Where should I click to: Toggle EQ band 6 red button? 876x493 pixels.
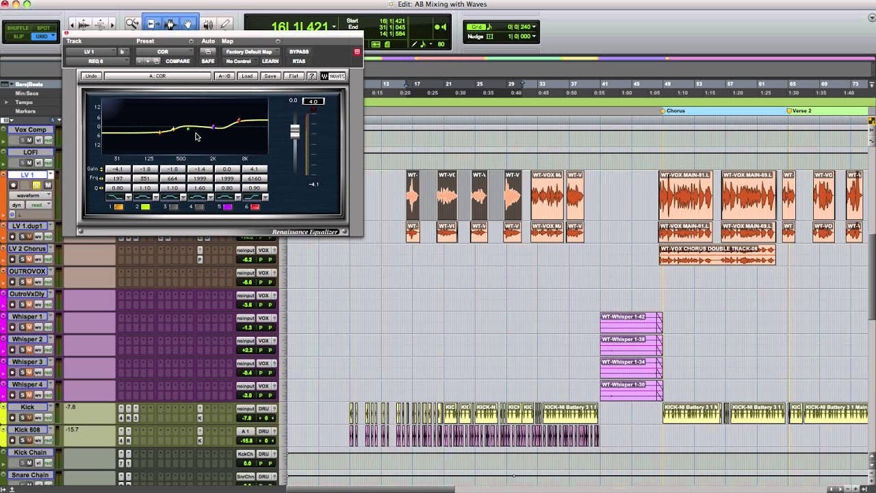[255, 207]
